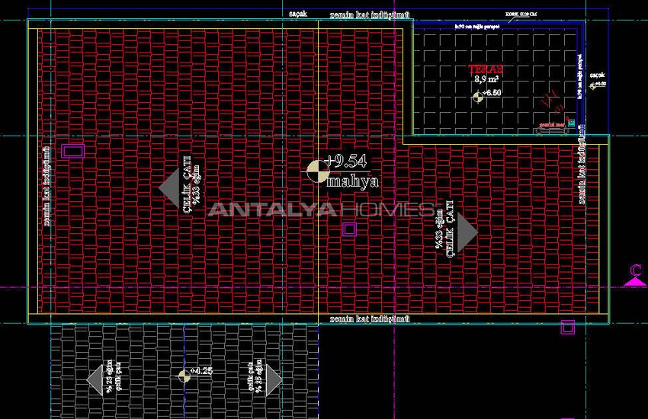Select the vertical 'h:90 cm tuğla parapet' note
This screenshot has width=648, height=419.
pyautogui.click(x=579, y=76)
